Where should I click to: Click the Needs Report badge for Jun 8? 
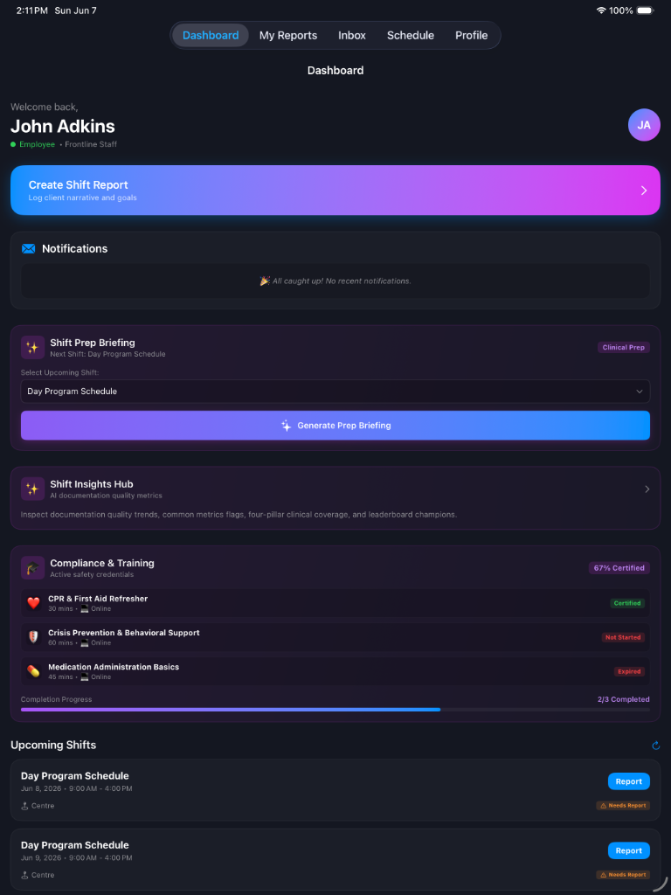623,805
